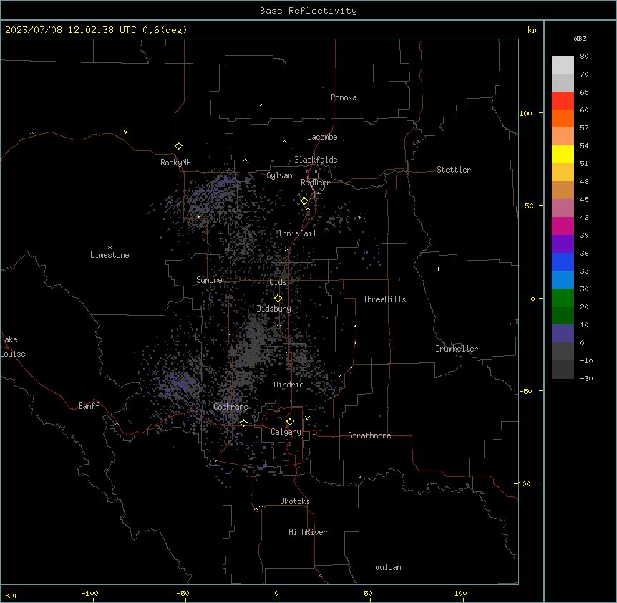Select the white plus marker west of Drumheller county
This screenshot has height=603, width=617.
coord(438,269)
